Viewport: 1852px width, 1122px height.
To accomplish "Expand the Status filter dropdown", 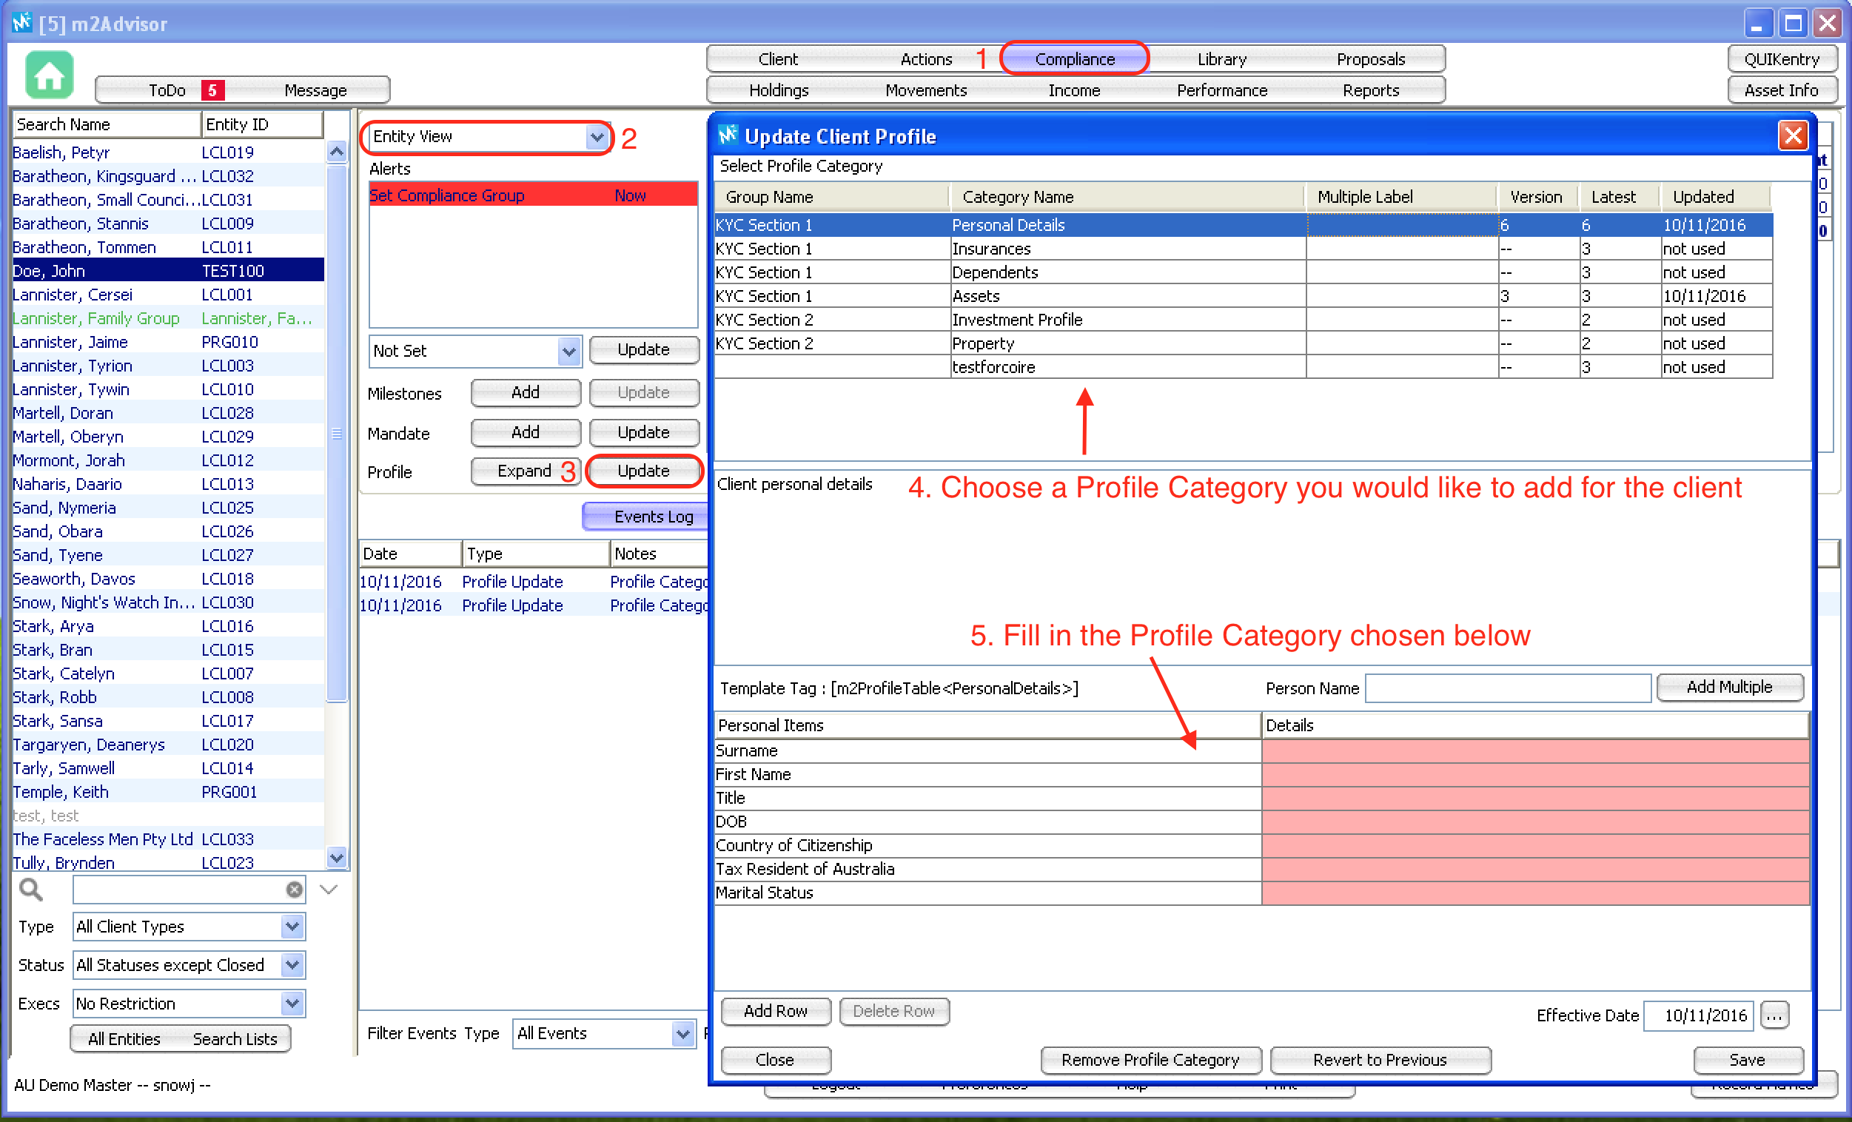I will click(292, 965).
